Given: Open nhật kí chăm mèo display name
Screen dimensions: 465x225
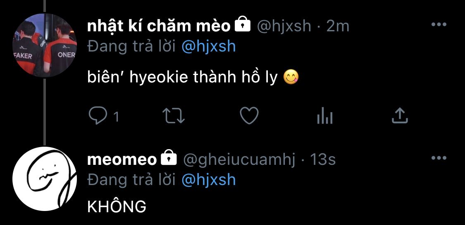Looking at the screenshot, I should (159, 26).
